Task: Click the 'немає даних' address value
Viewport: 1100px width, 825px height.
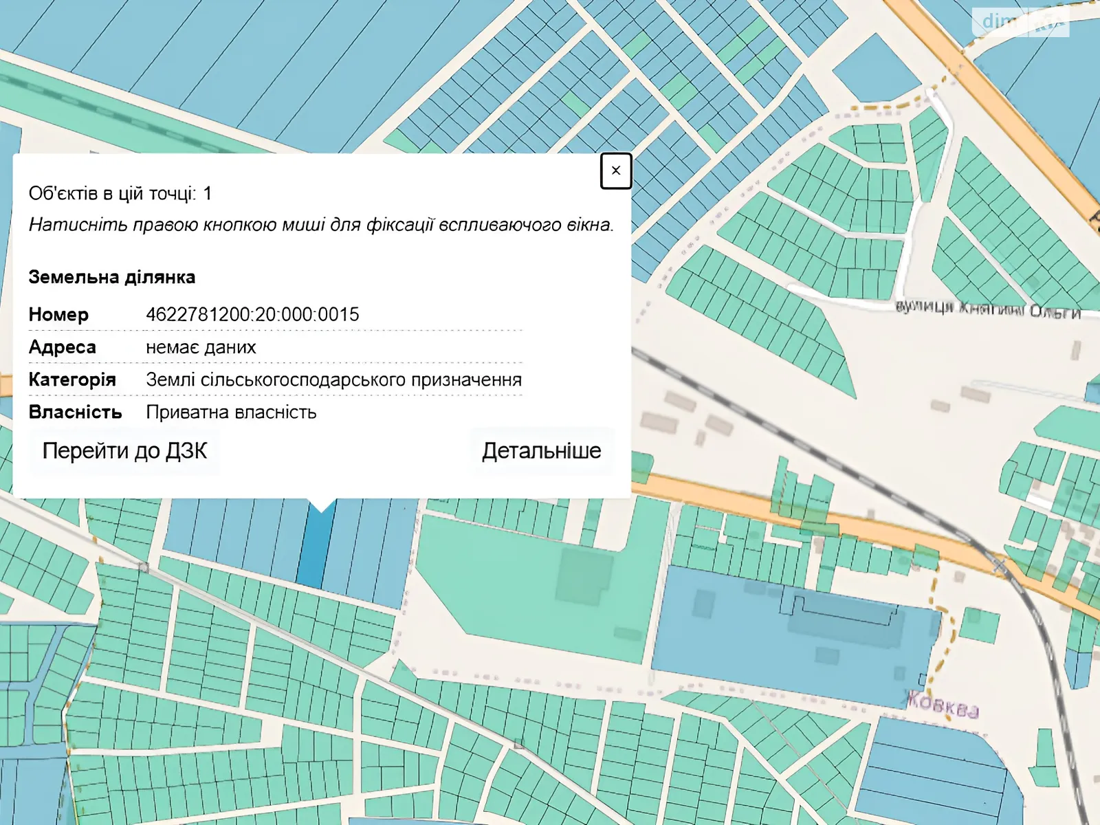Action: pos(201,347)
